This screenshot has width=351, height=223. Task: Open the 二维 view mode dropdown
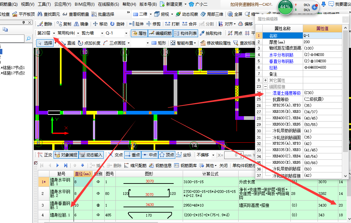point(151,14)
